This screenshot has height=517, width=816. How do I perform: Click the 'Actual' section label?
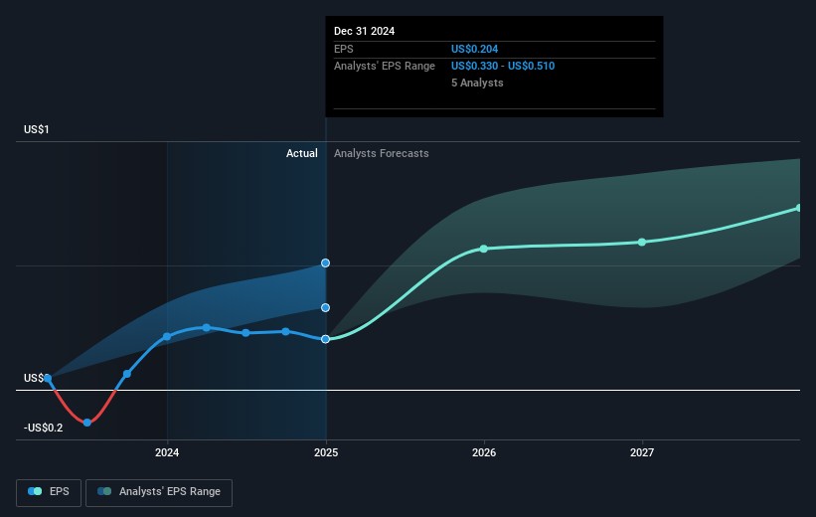[301, 153]
